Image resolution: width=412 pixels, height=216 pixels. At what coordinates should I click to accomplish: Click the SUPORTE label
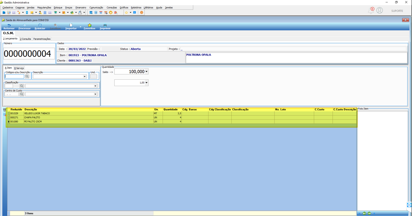397,11
